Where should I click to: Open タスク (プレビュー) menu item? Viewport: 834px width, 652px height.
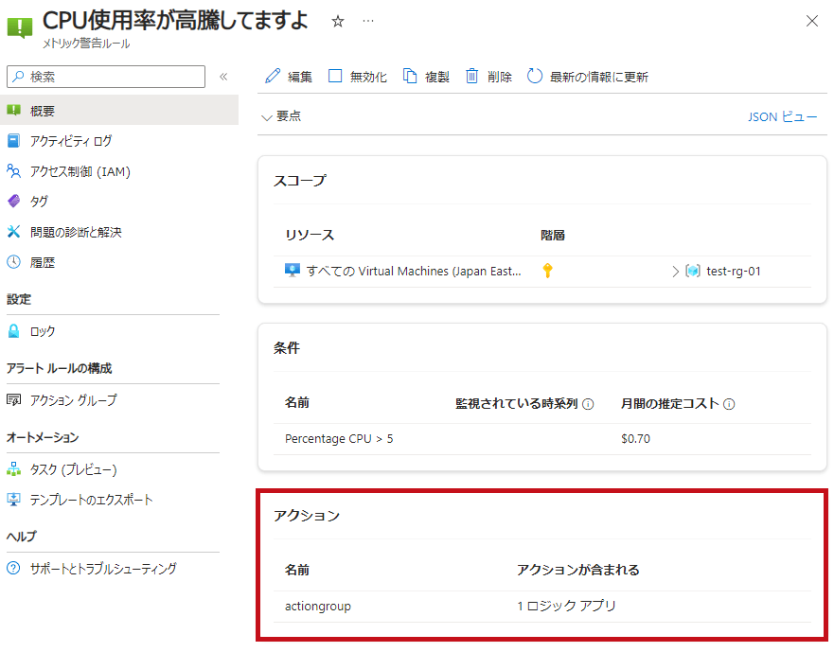pyautogui.click(x=74, y=469)
